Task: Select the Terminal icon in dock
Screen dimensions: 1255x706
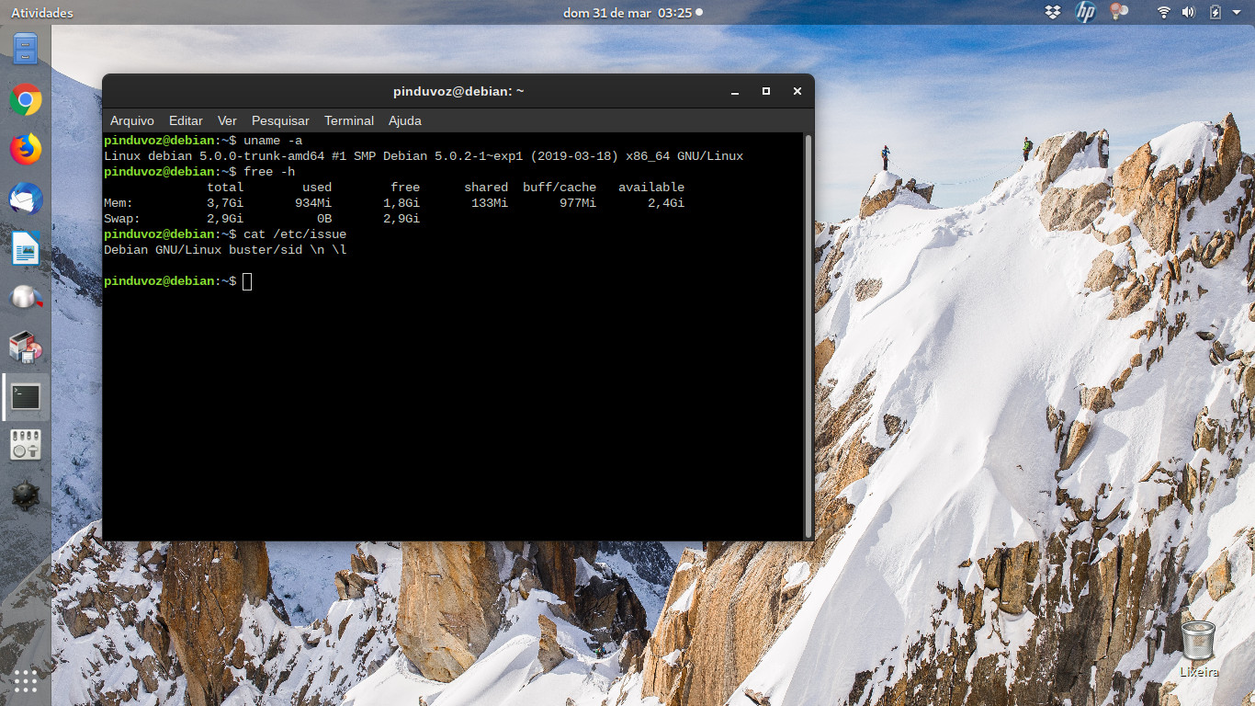Action: coord(26,397)
